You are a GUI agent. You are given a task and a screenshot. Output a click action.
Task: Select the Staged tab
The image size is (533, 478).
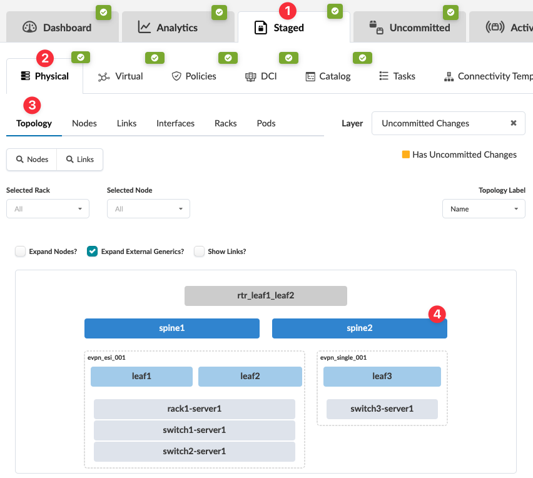[293, 27]
